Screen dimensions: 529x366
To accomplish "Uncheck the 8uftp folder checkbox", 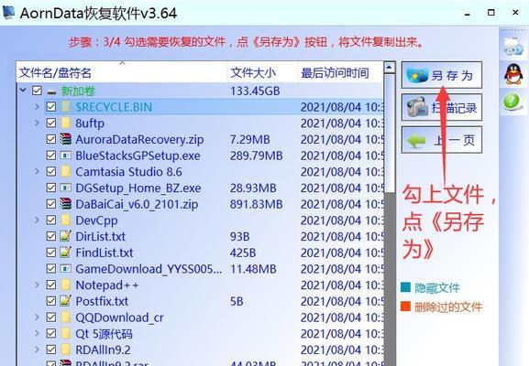I will (x=51, y=123).
